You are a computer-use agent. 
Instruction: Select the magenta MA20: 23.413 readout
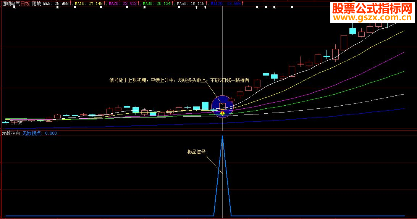coord(123,4)
